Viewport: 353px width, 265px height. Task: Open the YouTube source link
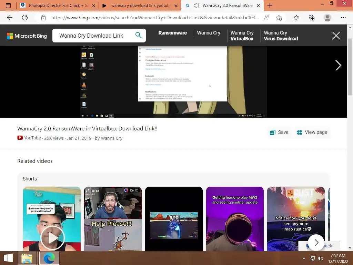[x=29, y=138]
